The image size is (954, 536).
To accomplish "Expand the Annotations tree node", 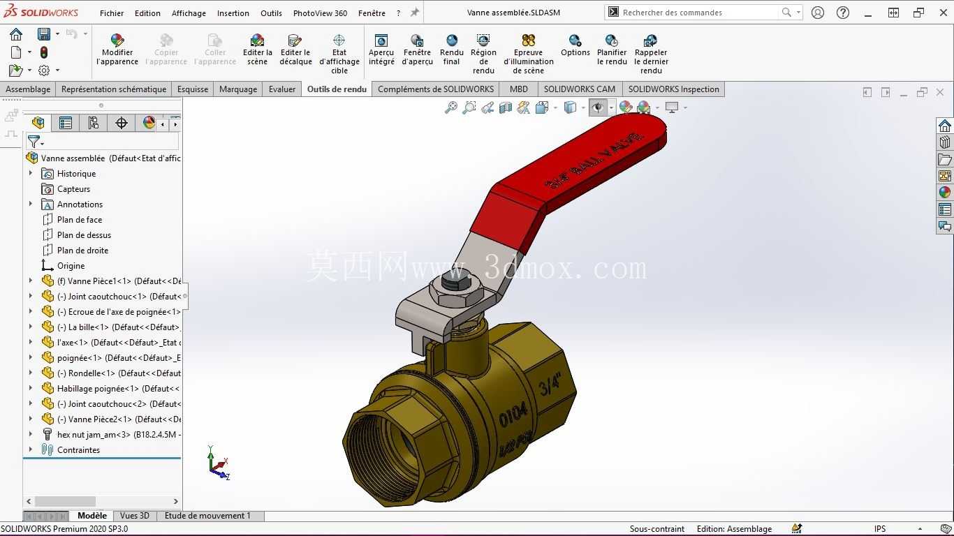I will [31, 204].
